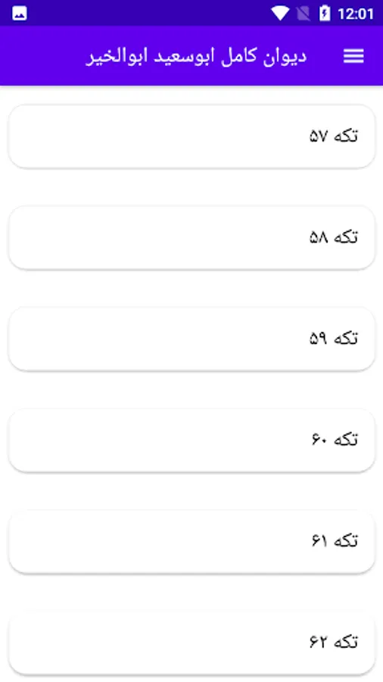Tap the picture notification icon in status bar
Viewport: 383px width, 682px height.
20,14
